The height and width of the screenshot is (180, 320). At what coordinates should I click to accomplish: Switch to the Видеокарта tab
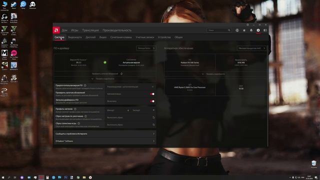click(75, 37)
